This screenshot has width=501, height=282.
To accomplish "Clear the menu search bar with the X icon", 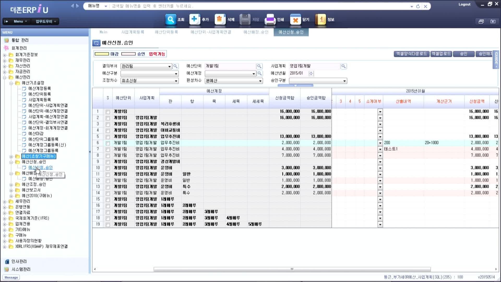I will pyautogui.click(x=426, y=6).
